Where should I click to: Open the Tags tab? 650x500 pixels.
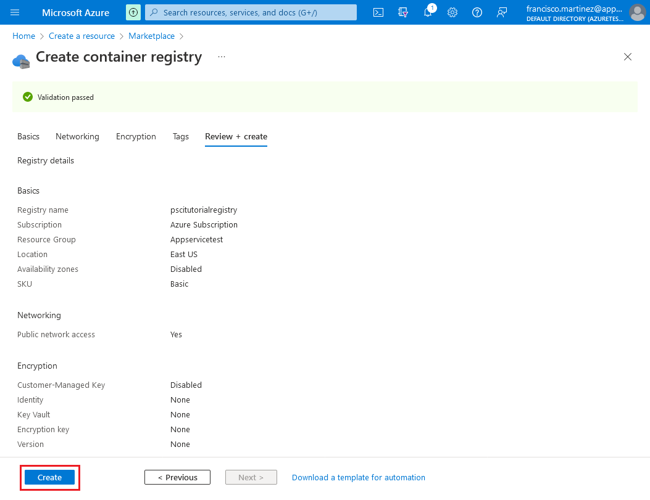180,136
